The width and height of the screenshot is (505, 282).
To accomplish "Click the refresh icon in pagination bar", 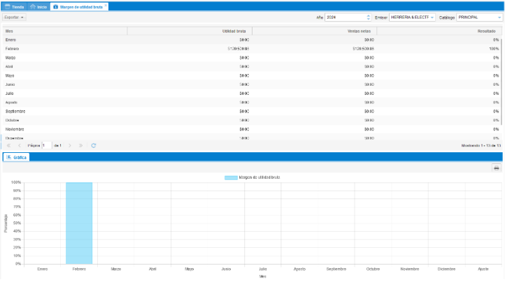I will [x=94, y=145].
